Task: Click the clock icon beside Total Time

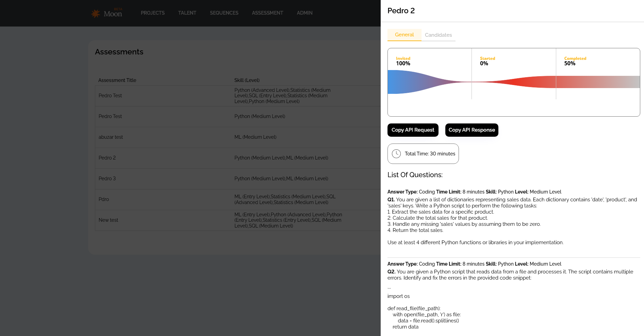Action: [x=396, y=154]
